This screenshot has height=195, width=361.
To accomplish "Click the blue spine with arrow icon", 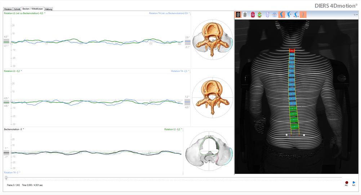I will coord(289,15).
